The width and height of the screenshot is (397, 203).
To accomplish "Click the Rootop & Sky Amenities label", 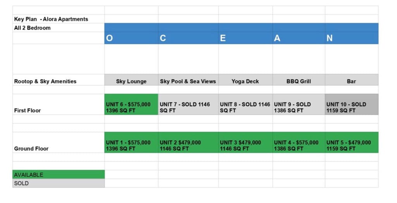I will point(45,81).
